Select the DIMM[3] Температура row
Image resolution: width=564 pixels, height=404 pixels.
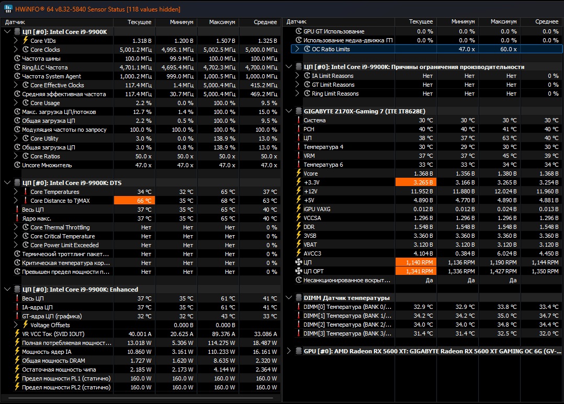pos(423,333)
